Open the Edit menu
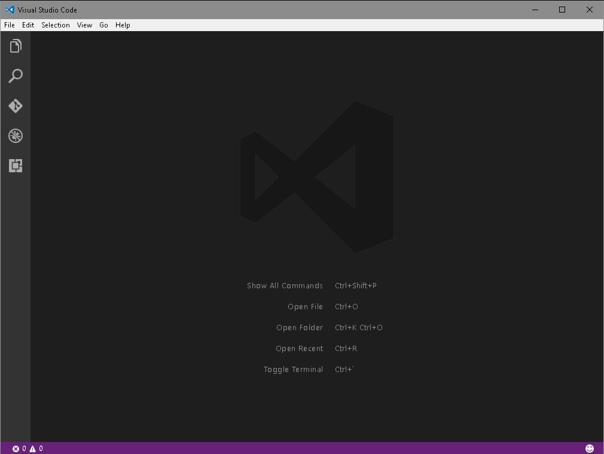 click(28, 25)
